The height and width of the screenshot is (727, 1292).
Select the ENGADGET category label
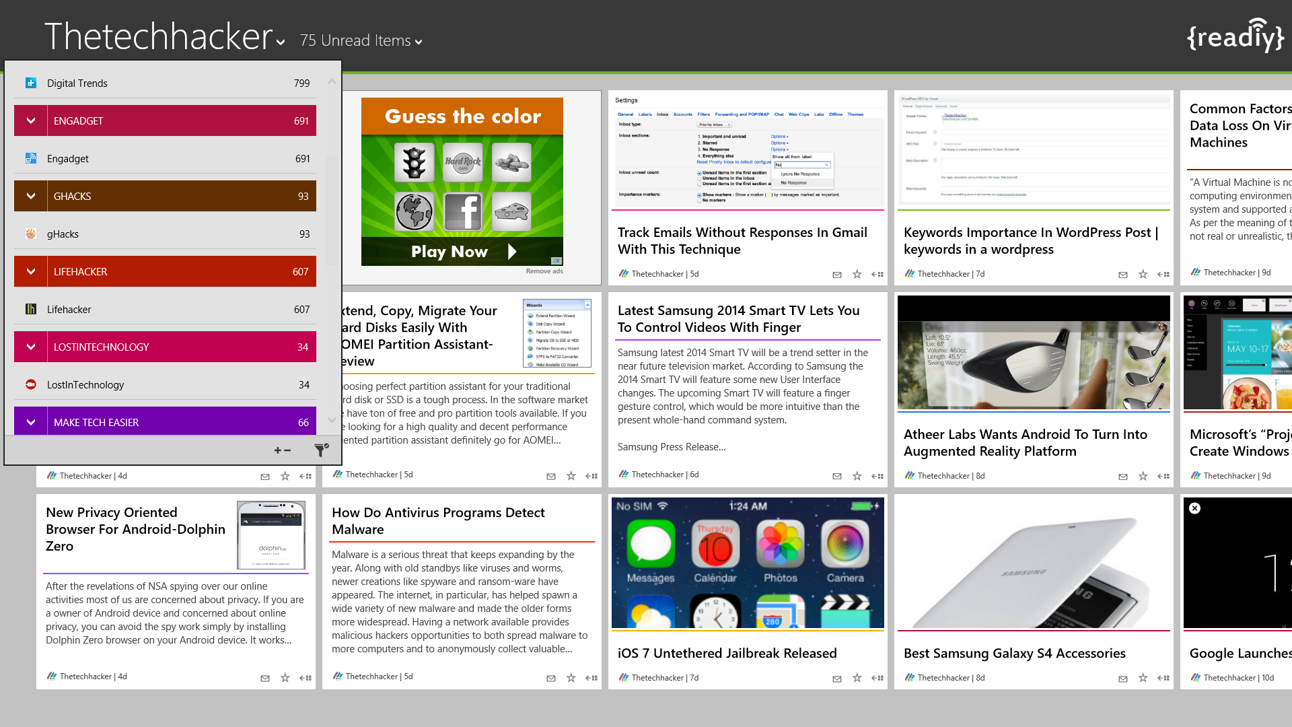pos(78,121)
